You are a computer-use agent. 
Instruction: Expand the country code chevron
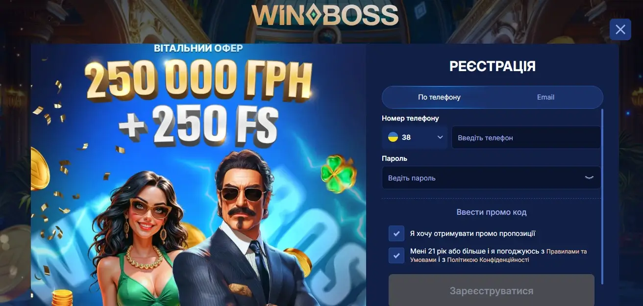pyautogui.click(x=440, y=137)
